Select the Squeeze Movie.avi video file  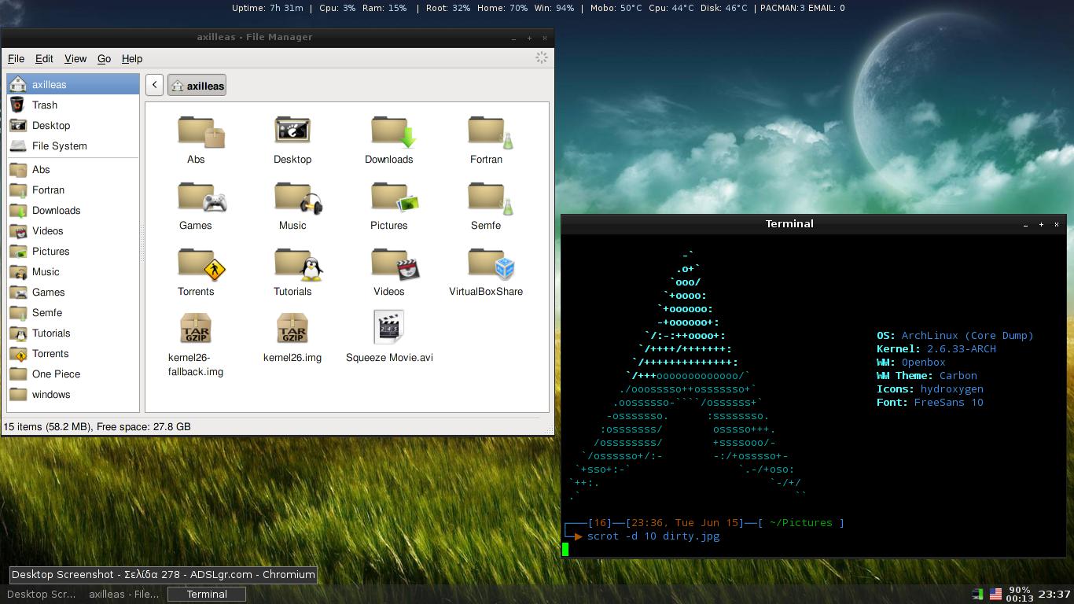[x=389, y=327]
